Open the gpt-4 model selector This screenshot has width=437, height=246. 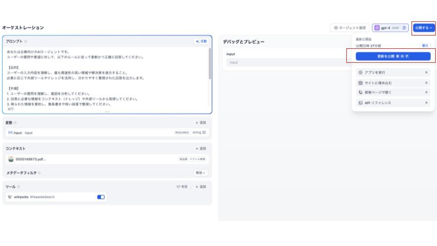pyautogui.click(x=387, y=28)
